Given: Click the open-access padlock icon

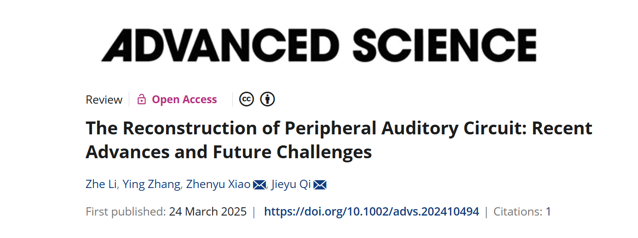Looking at the screenshot, I should pyautogui.click(x=142, y=100).
